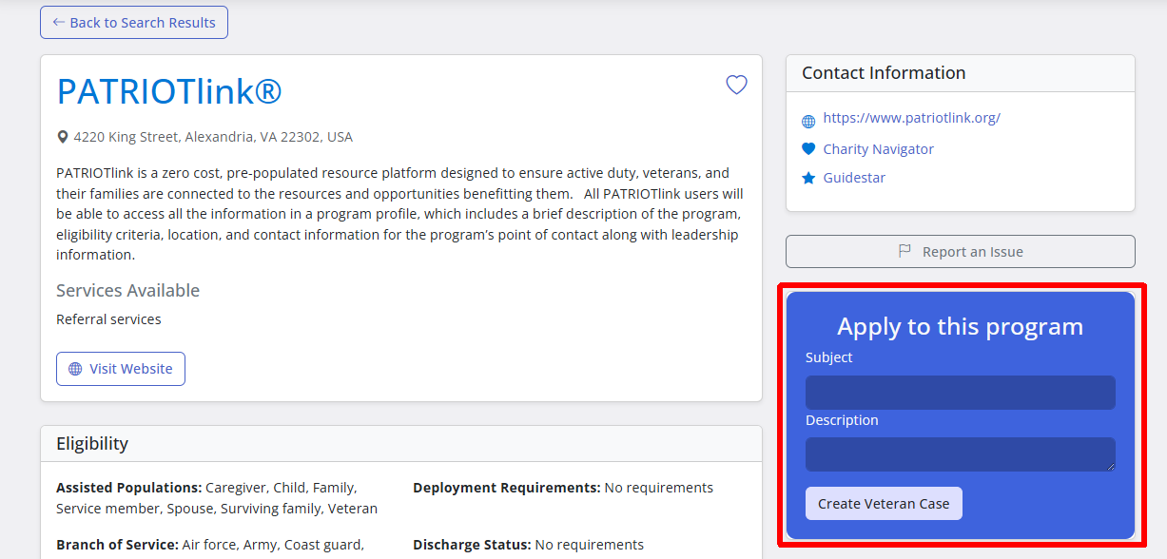Image resolution: width=1167 pixels, height=559 pixels.
Task: Click the globe icon next to patriotlink.org URL
Action: 808,121
